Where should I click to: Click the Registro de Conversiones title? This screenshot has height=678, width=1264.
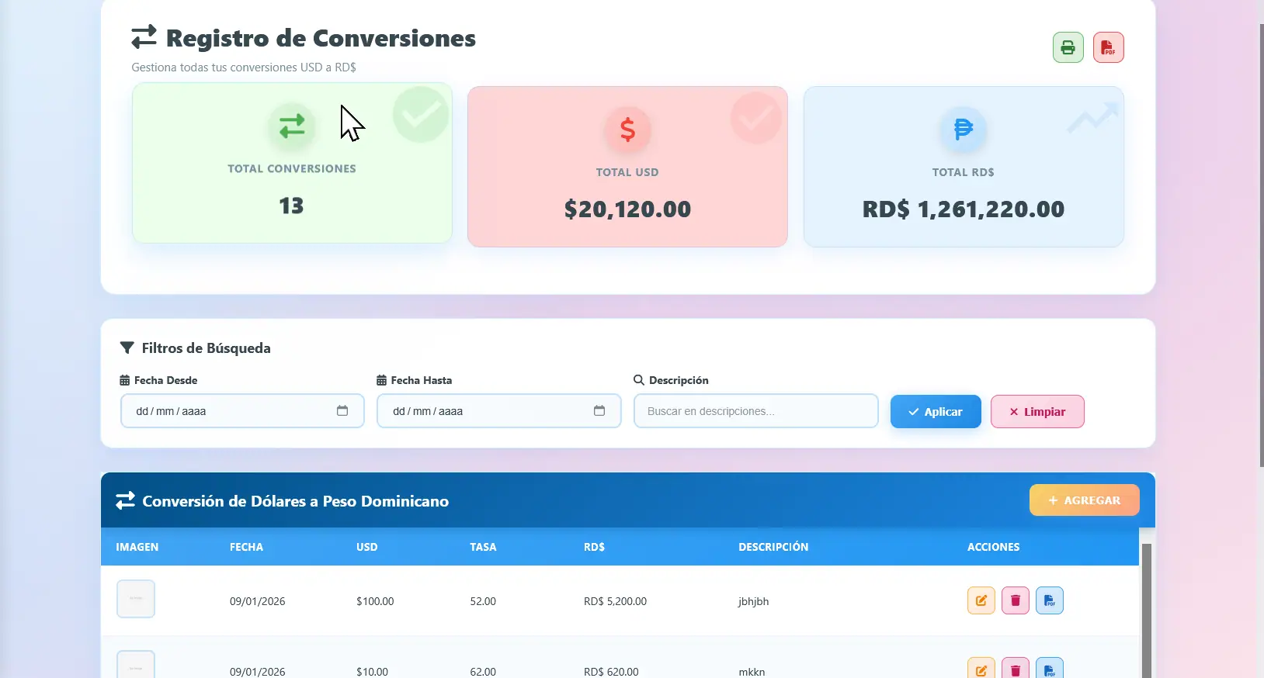point(321,37)
